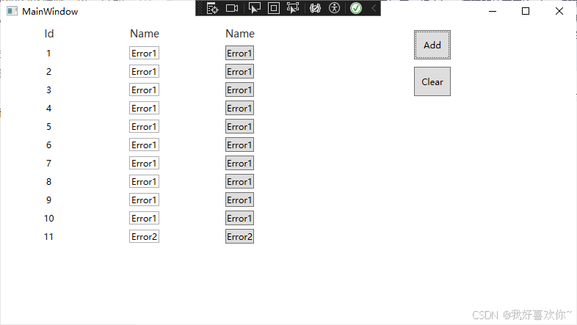Activate the Select Element cursor tool

[x=254, y=8]
